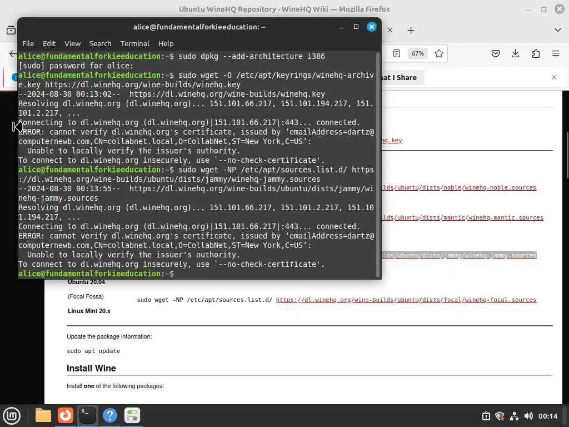Open the update manager tray icon

pyautogui.click(x=486, y=416)
